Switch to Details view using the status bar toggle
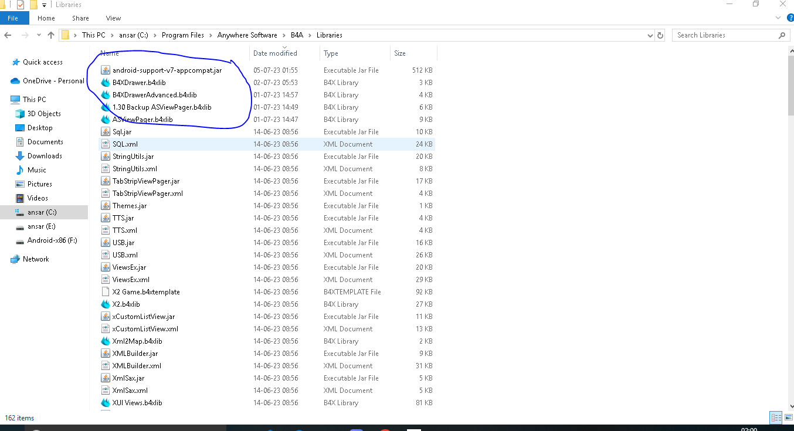Image resolution: width=794 pixels, height=431 pixels. coord(776,418)
